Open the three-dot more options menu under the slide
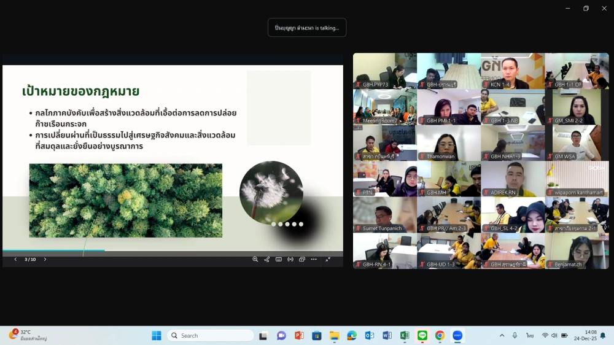The height and width of the screenshot is (345, 614). click(x=314, y=259)
